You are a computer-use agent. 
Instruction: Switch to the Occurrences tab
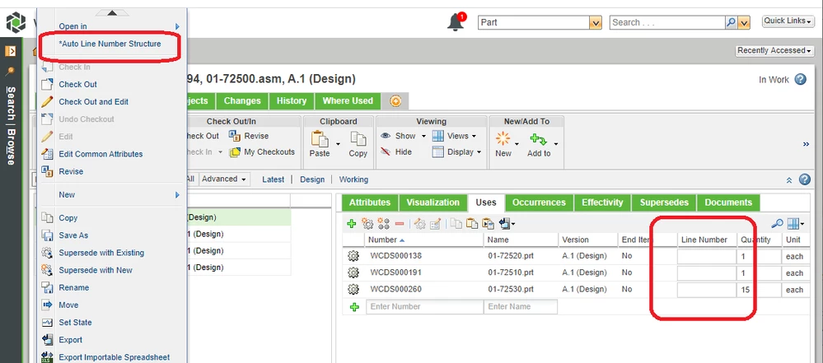tap(539, 202)
